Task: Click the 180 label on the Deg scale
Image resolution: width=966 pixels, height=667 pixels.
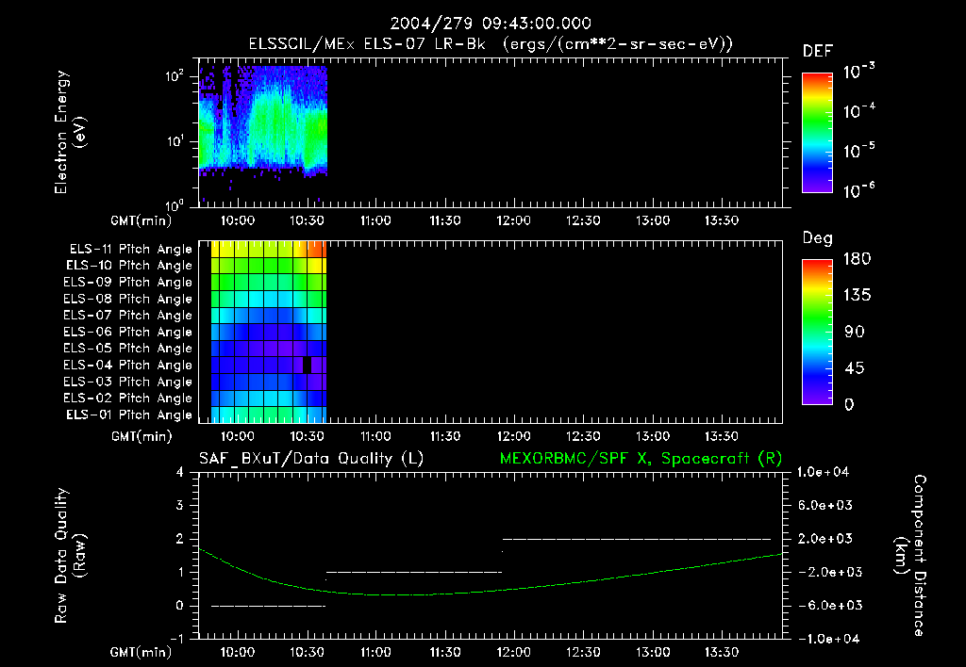Action: point(857,258)
